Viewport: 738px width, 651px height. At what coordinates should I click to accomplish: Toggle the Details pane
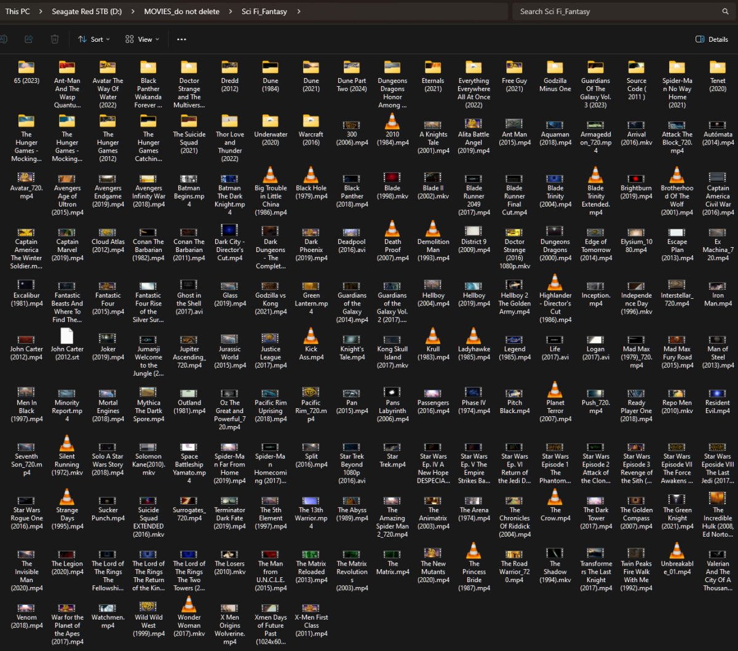[712, 39]
